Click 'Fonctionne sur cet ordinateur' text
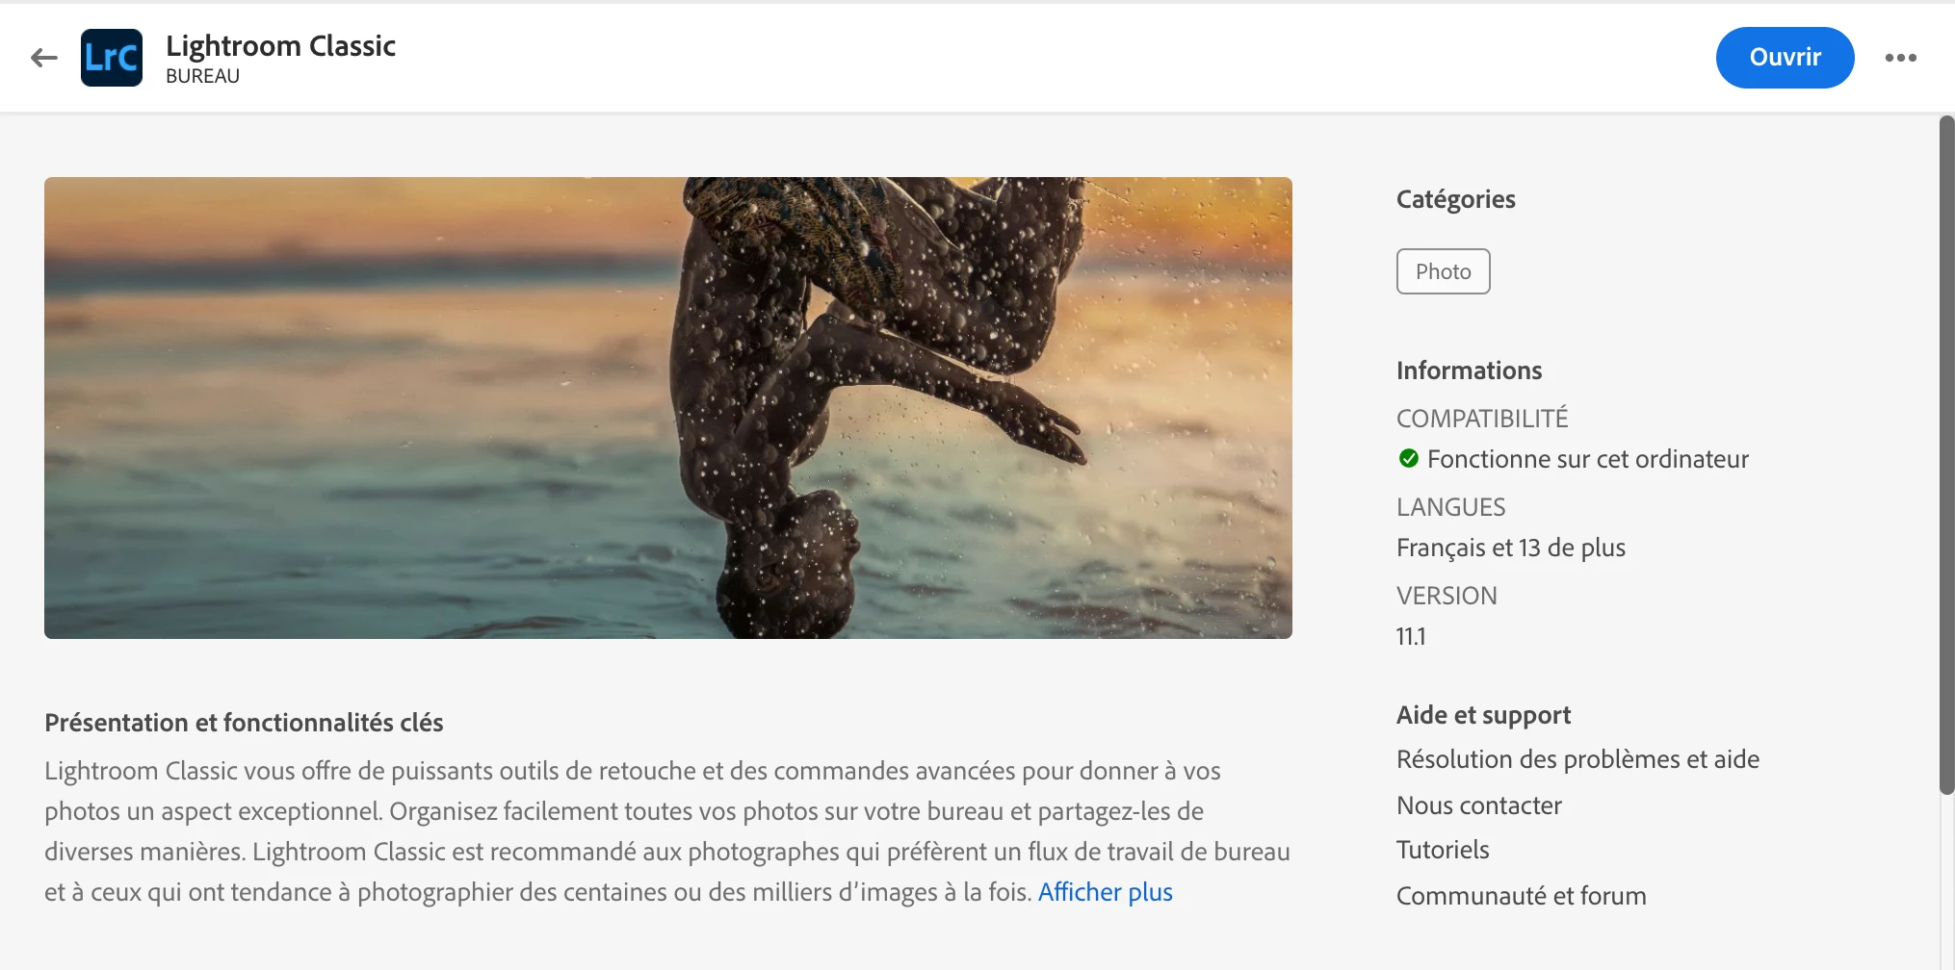 [x=1587, y=459]
